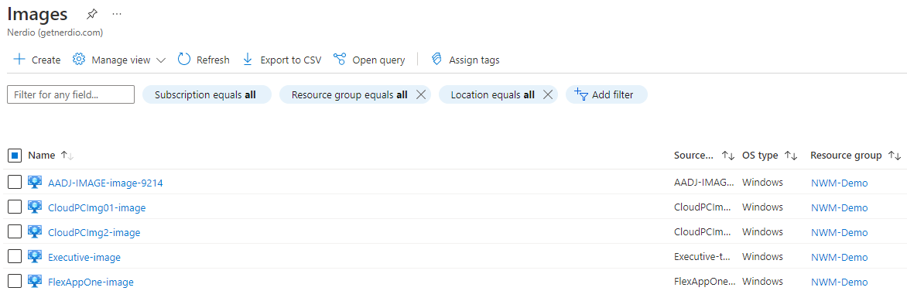The height and width of the screenshot is (291, 907).
Task: Check the Executive-image row checkbox
Action: tap(15, 257)
